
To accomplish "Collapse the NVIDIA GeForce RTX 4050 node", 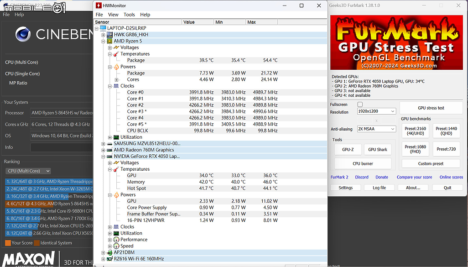I will [x=103, y=157].
